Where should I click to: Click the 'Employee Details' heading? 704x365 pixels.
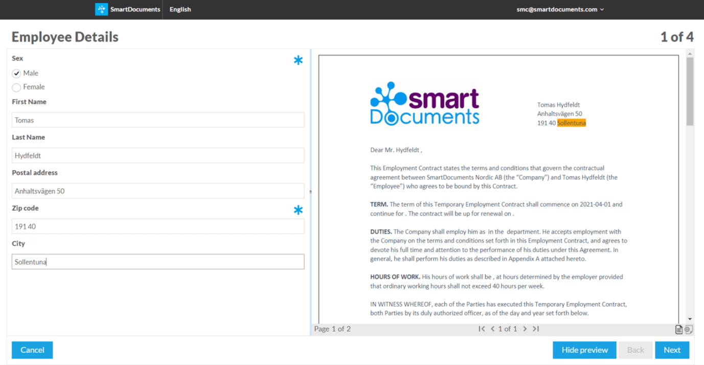[x=65, y=37]
